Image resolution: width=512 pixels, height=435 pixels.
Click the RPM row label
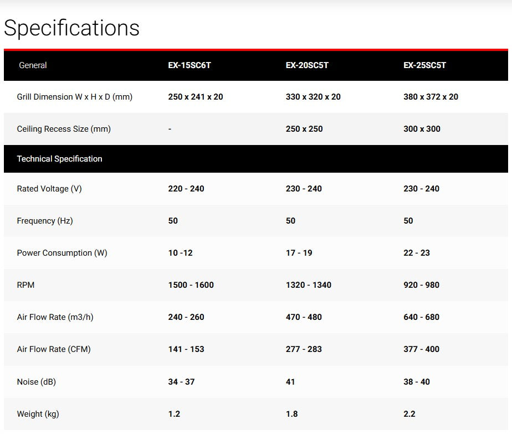pos(25,285)
